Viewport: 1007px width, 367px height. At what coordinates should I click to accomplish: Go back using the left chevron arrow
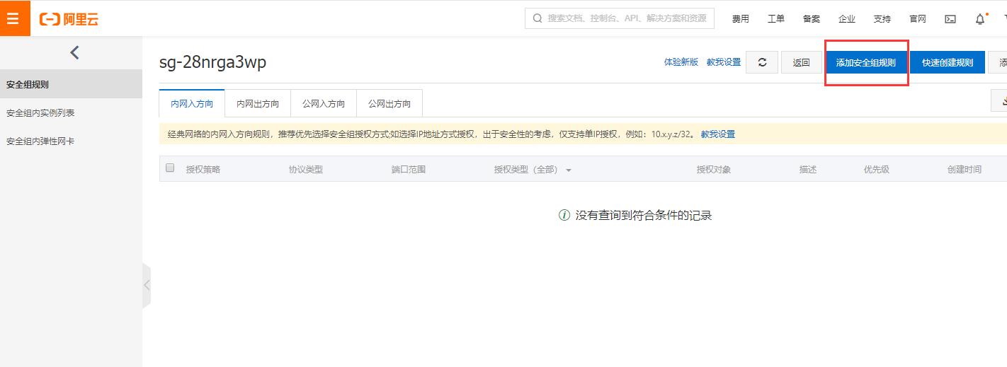click(x=74, y=52)
